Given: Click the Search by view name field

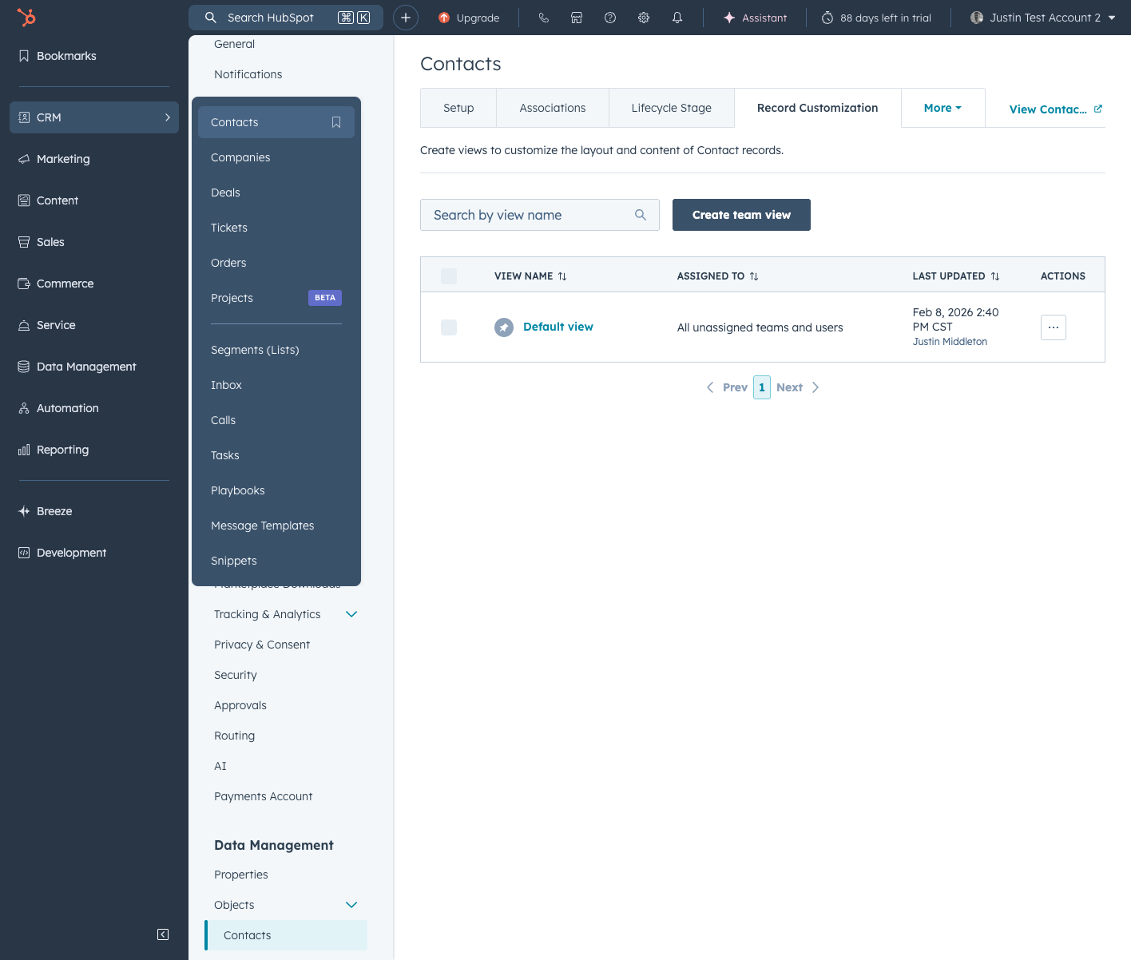Looking at the screenshot, I should tap(540, 215).
